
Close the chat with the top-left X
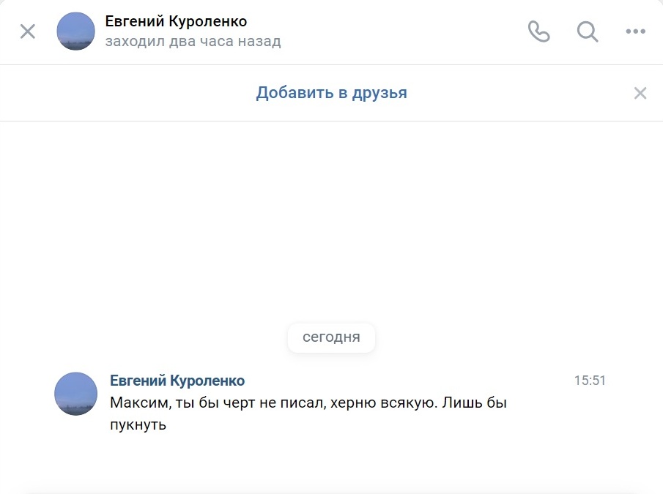coord(28,31)
